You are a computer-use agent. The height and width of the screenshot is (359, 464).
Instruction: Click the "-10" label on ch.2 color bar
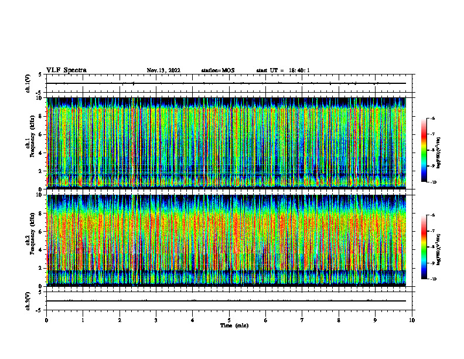click(x=434, y=279)
